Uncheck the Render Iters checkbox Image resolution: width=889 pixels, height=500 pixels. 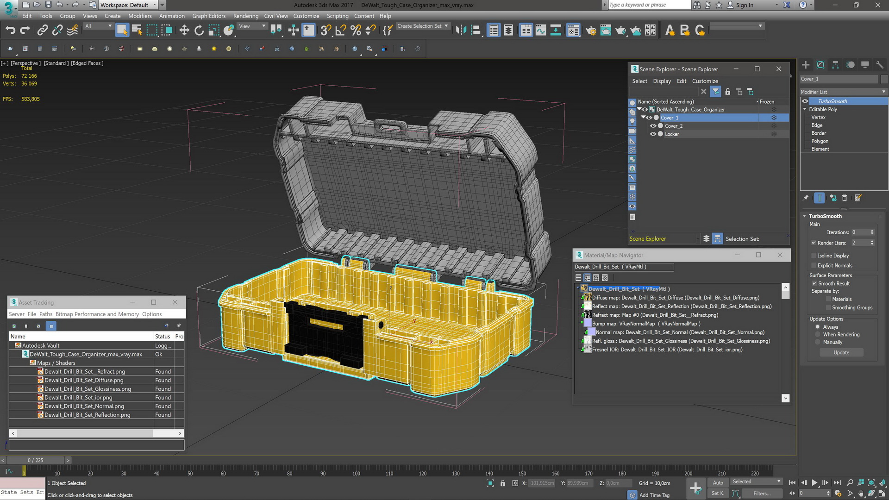click(814, 243)
